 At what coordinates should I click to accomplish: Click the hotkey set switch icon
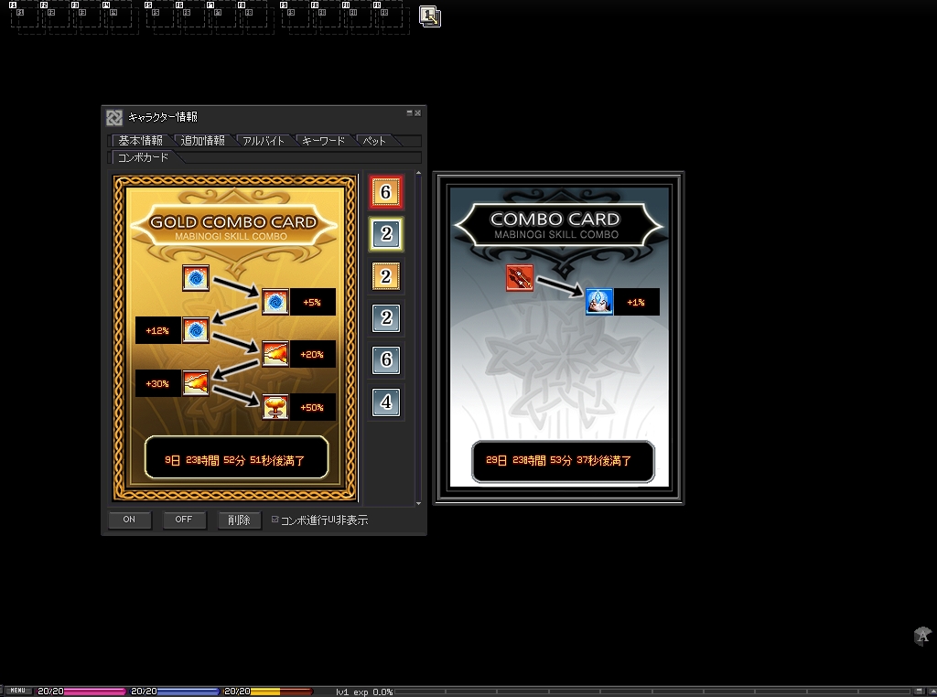(x=430, y=16)
